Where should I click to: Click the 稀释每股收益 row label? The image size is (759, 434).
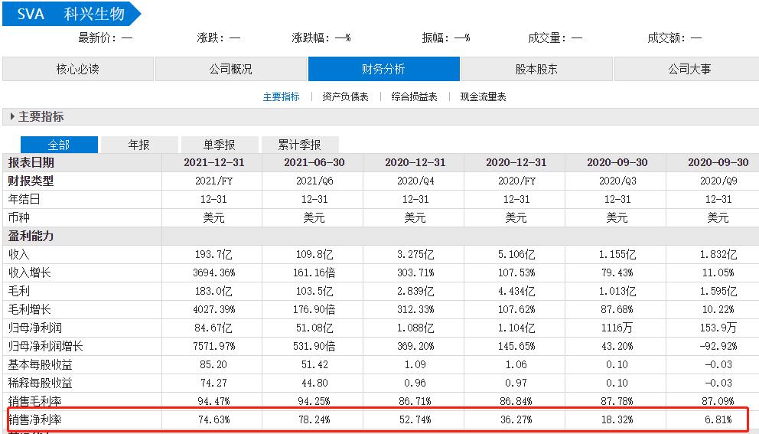pos(41,383)
